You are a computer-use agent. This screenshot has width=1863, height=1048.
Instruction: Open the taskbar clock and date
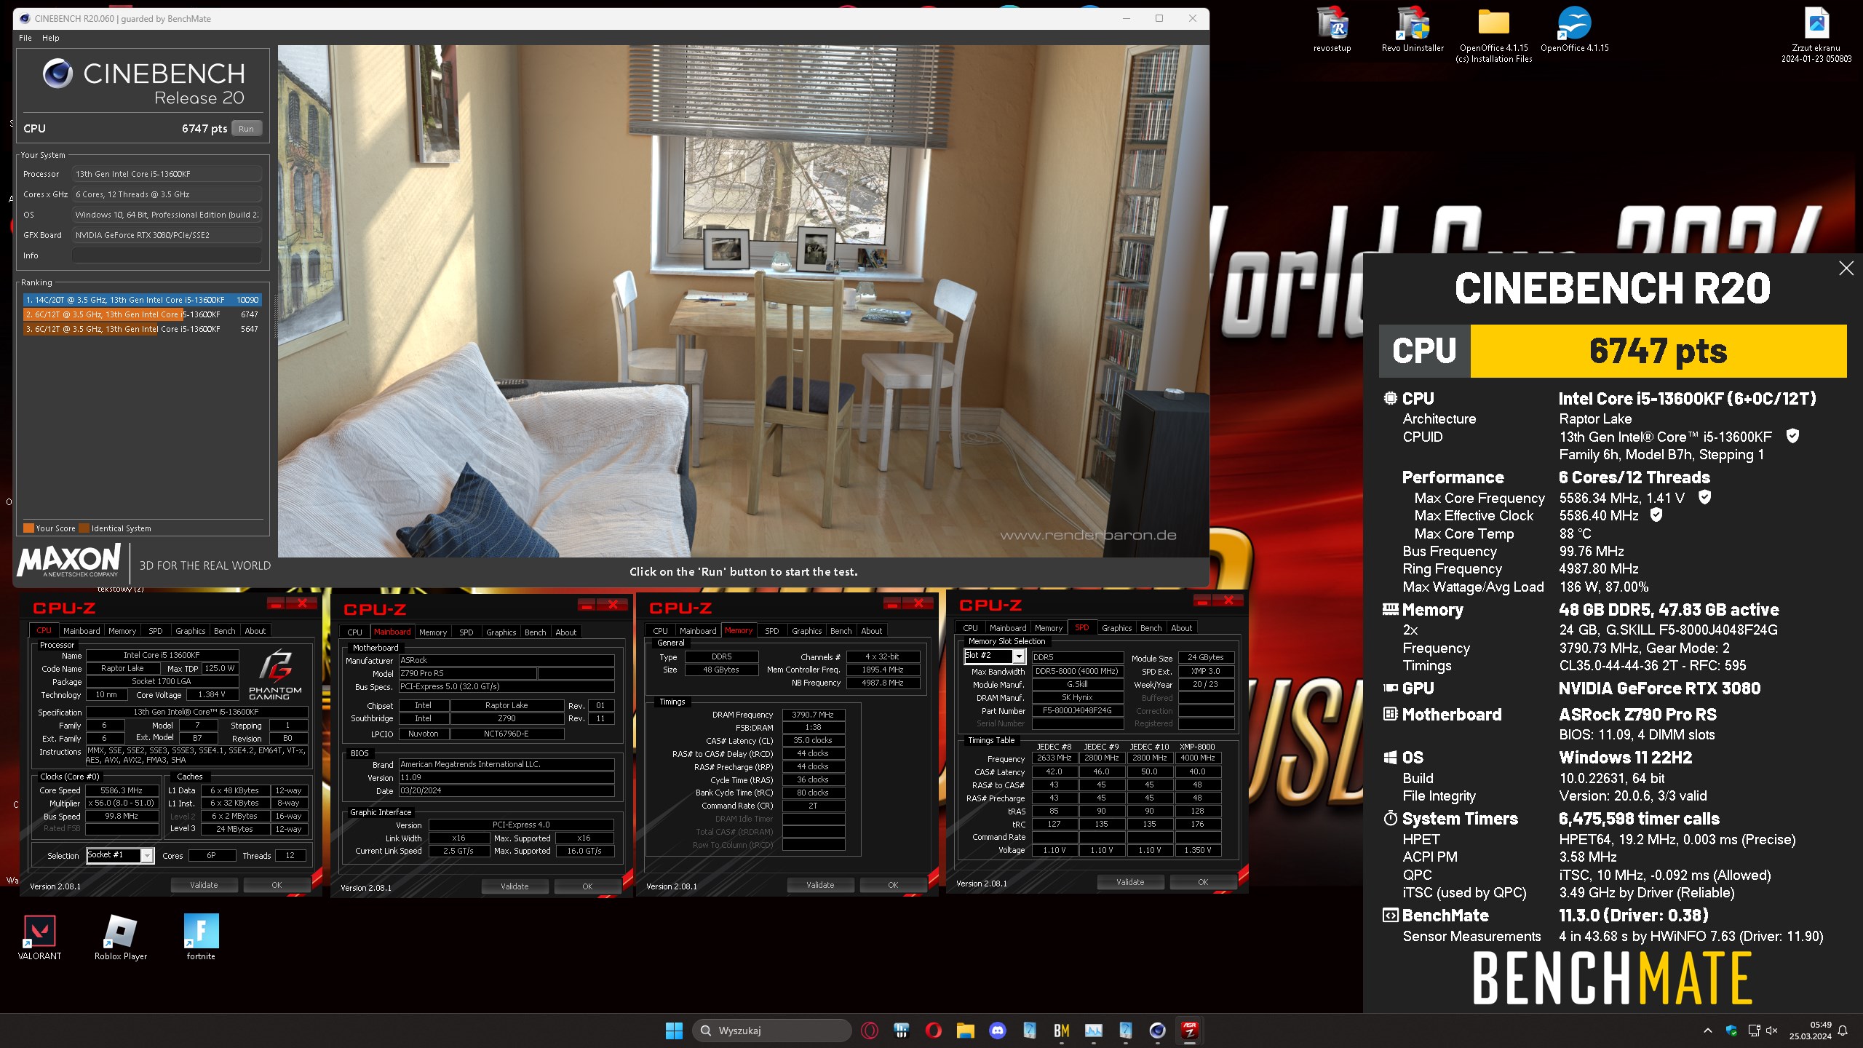click(1810, 1031)
